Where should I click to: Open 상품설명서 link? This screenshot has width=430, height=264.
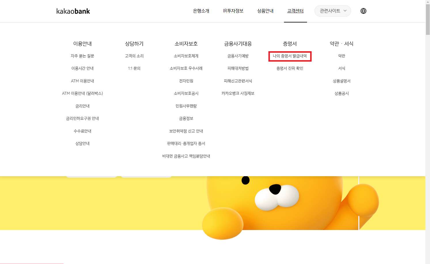pyautogui.click(x=342, y=81)
